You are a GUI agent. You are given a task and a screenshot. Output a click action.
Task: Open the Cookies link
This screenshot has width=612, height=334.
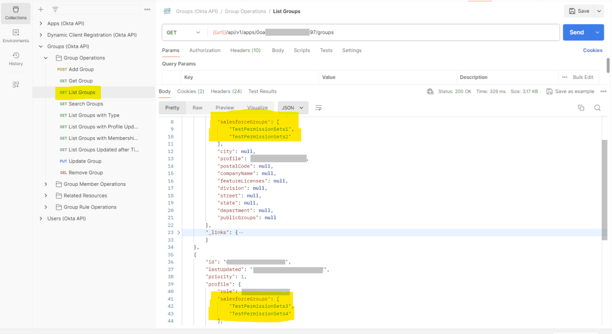pos(592,50)
